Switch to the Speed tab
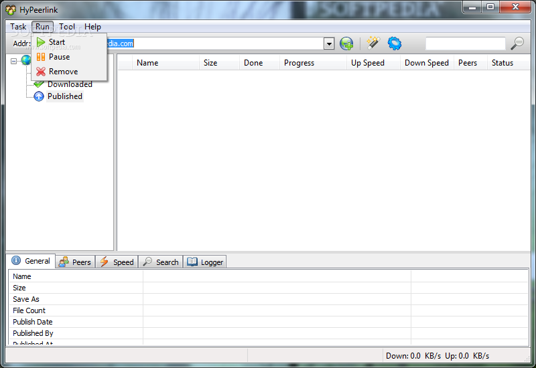The image size is (536, 368). [x=117, y=262]
